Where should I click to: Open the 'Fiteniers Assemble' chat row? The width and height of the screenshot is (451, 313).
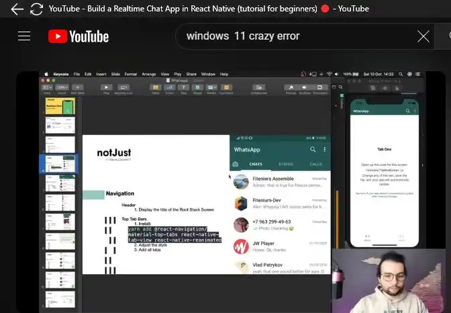coord(280,182)
